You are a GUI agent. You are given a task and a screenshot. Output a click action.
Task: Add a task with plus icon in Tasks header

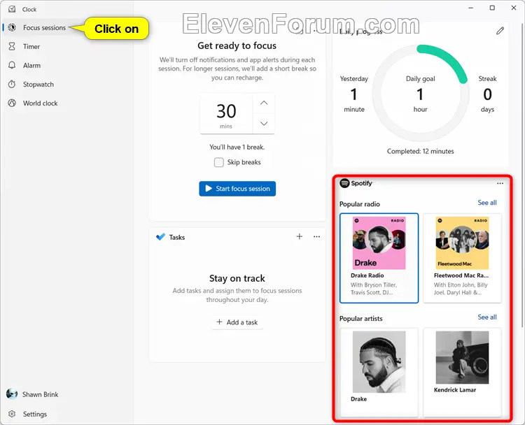pos(300,237)
